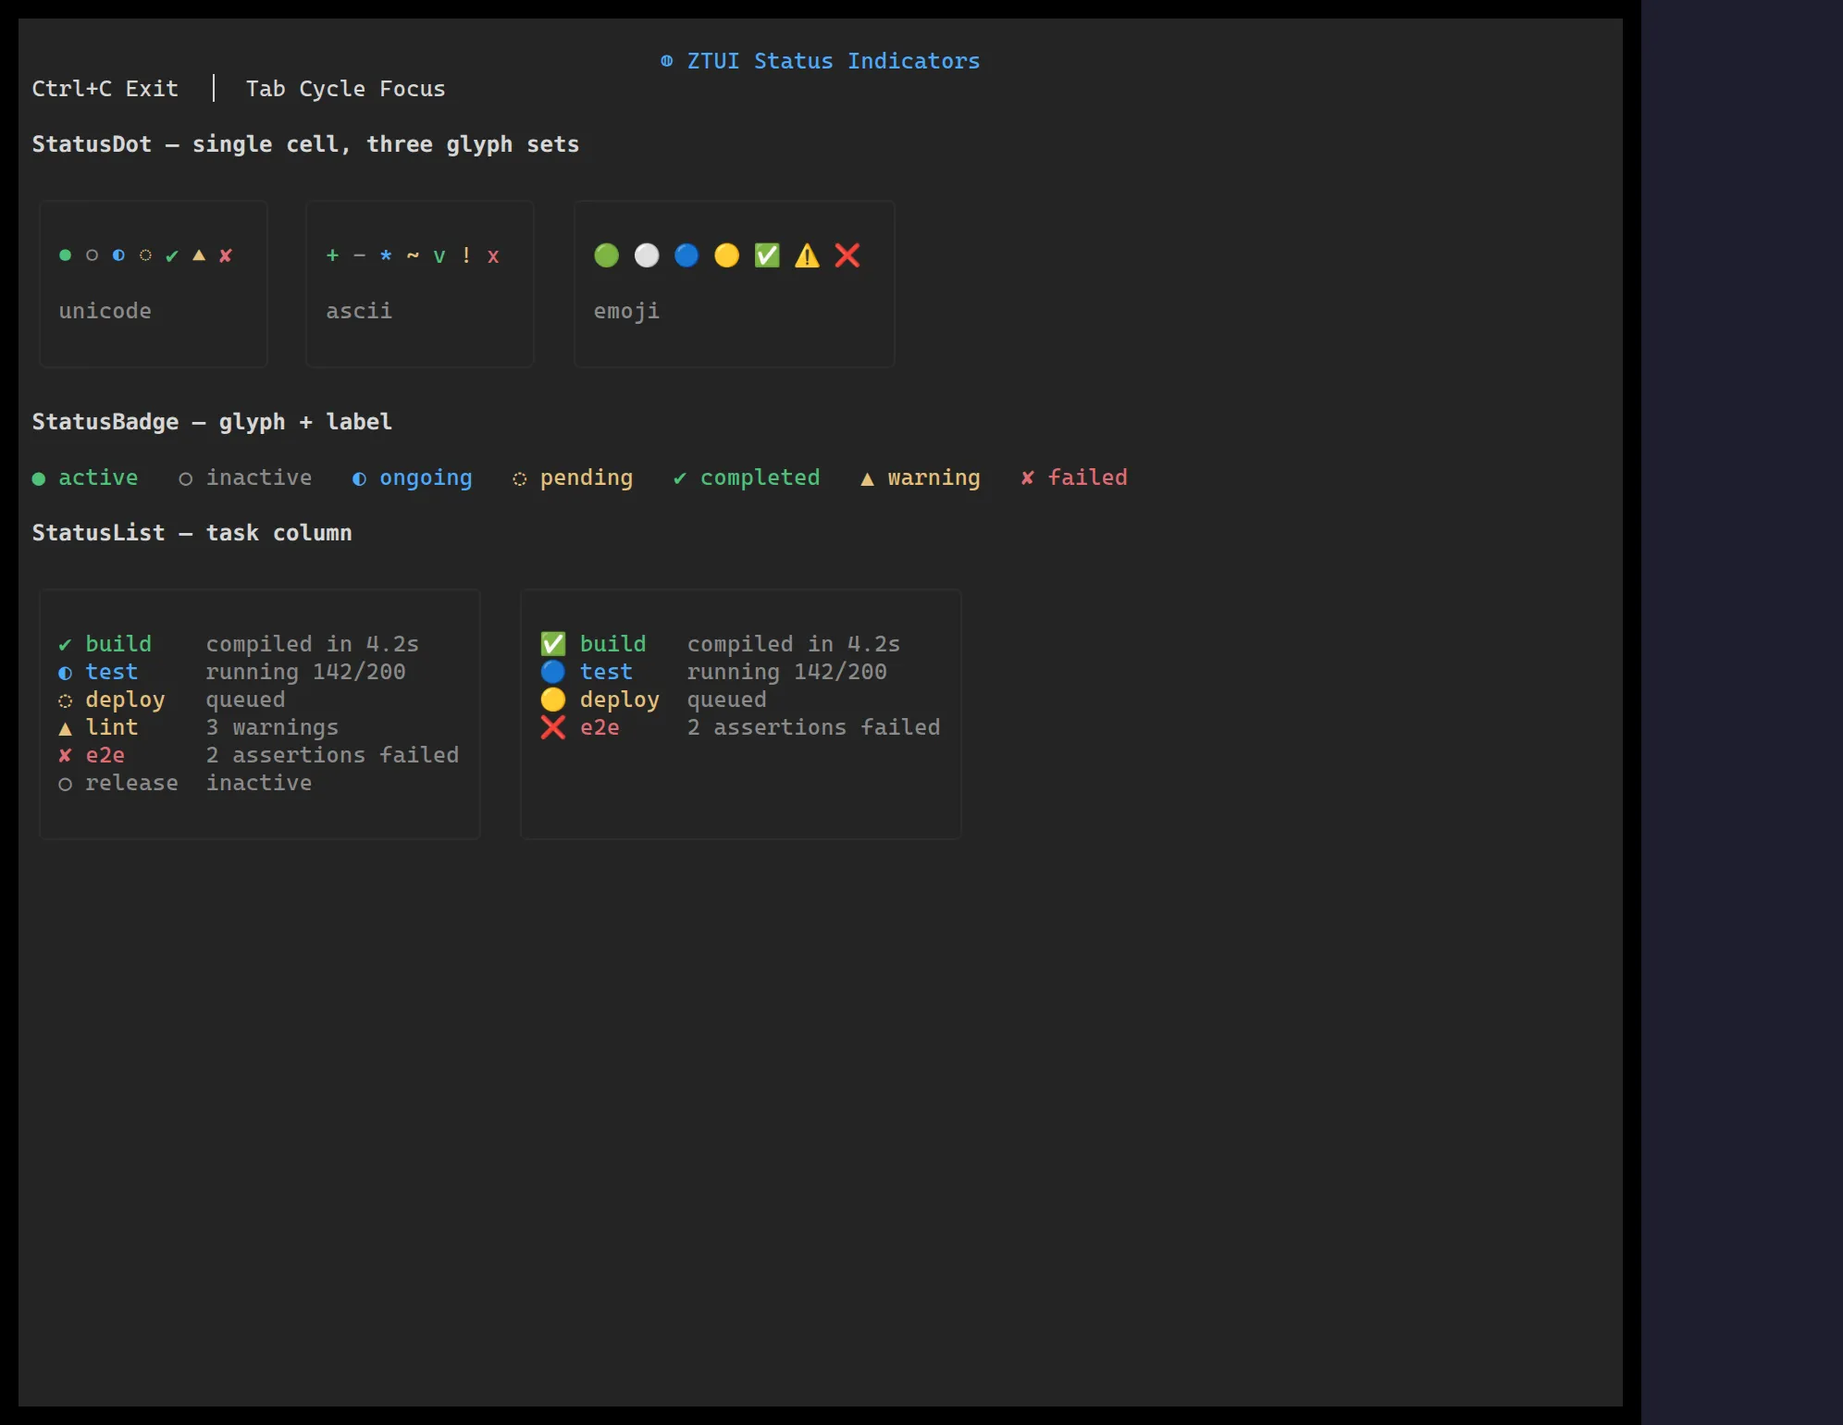Click the white circle emoji
Screen dimensions: 1843x1425
pyautogui.click(x=647, y=255)
